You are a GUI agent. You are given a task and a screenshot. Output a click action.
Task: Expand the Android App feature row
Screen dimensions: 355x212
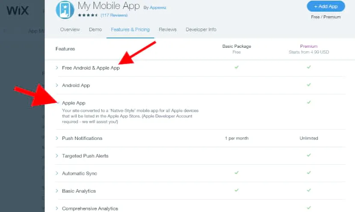click(x=57, y=85)
